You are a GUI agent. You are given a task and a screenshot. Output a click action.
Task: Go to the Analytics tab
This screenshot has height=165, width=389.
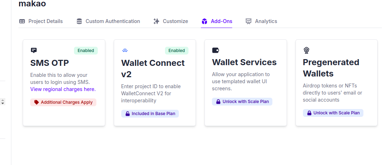pos(261,21)
